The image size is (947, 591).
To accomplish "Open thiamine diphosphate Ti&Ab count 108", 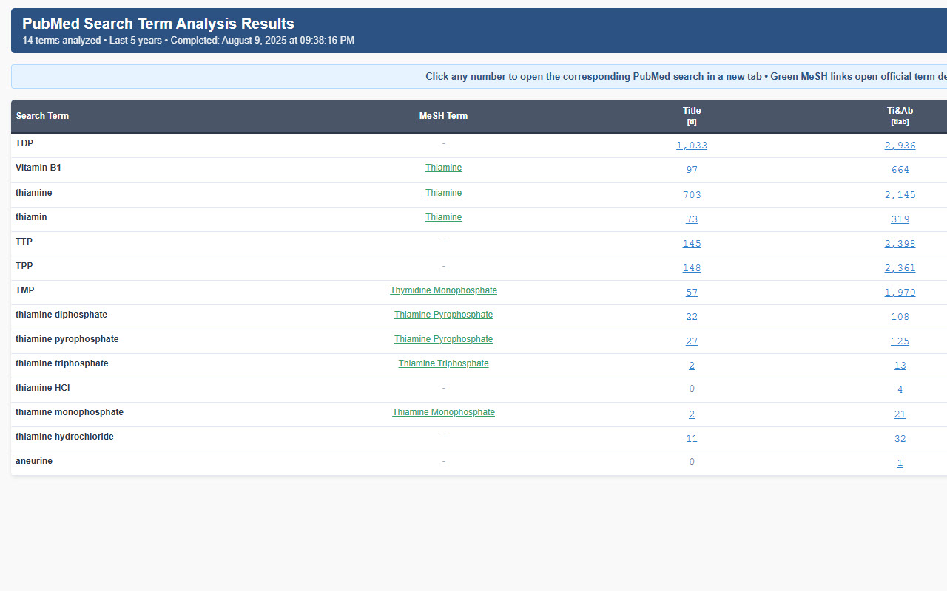I will [x=900, y=317].
